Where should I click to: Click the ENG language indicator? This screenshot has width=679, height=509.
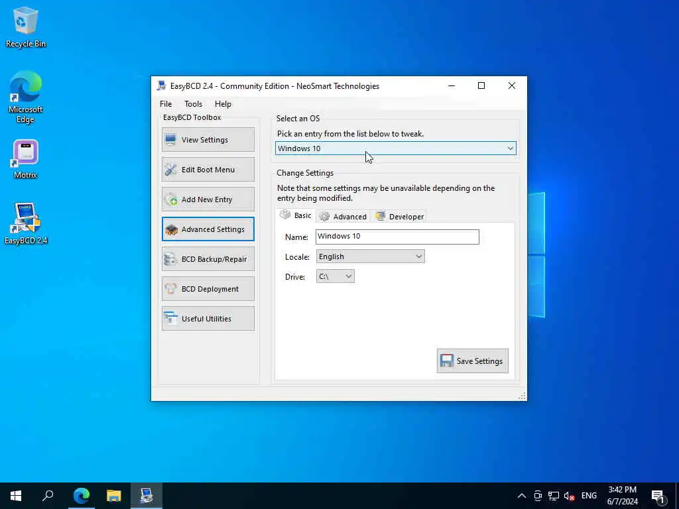589,496
